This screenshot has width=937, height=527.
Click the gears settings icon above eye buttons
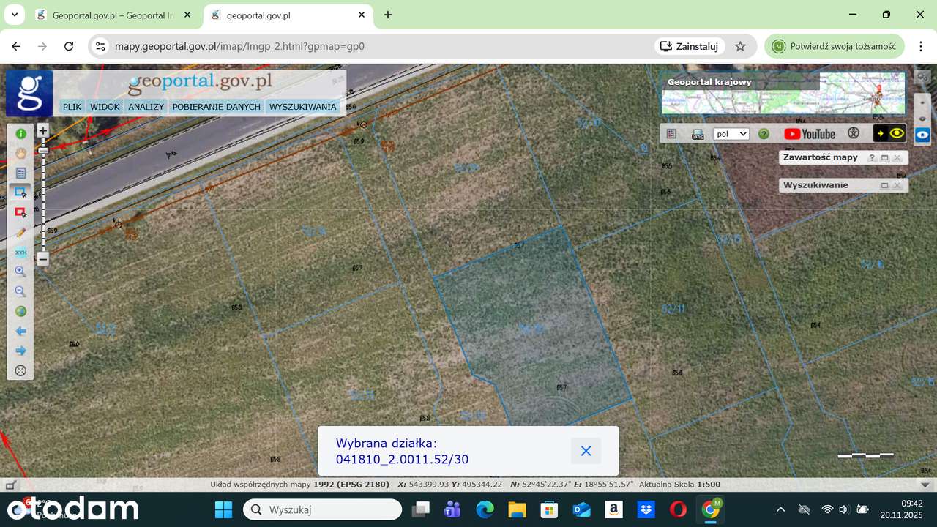[x=922, y=77]
